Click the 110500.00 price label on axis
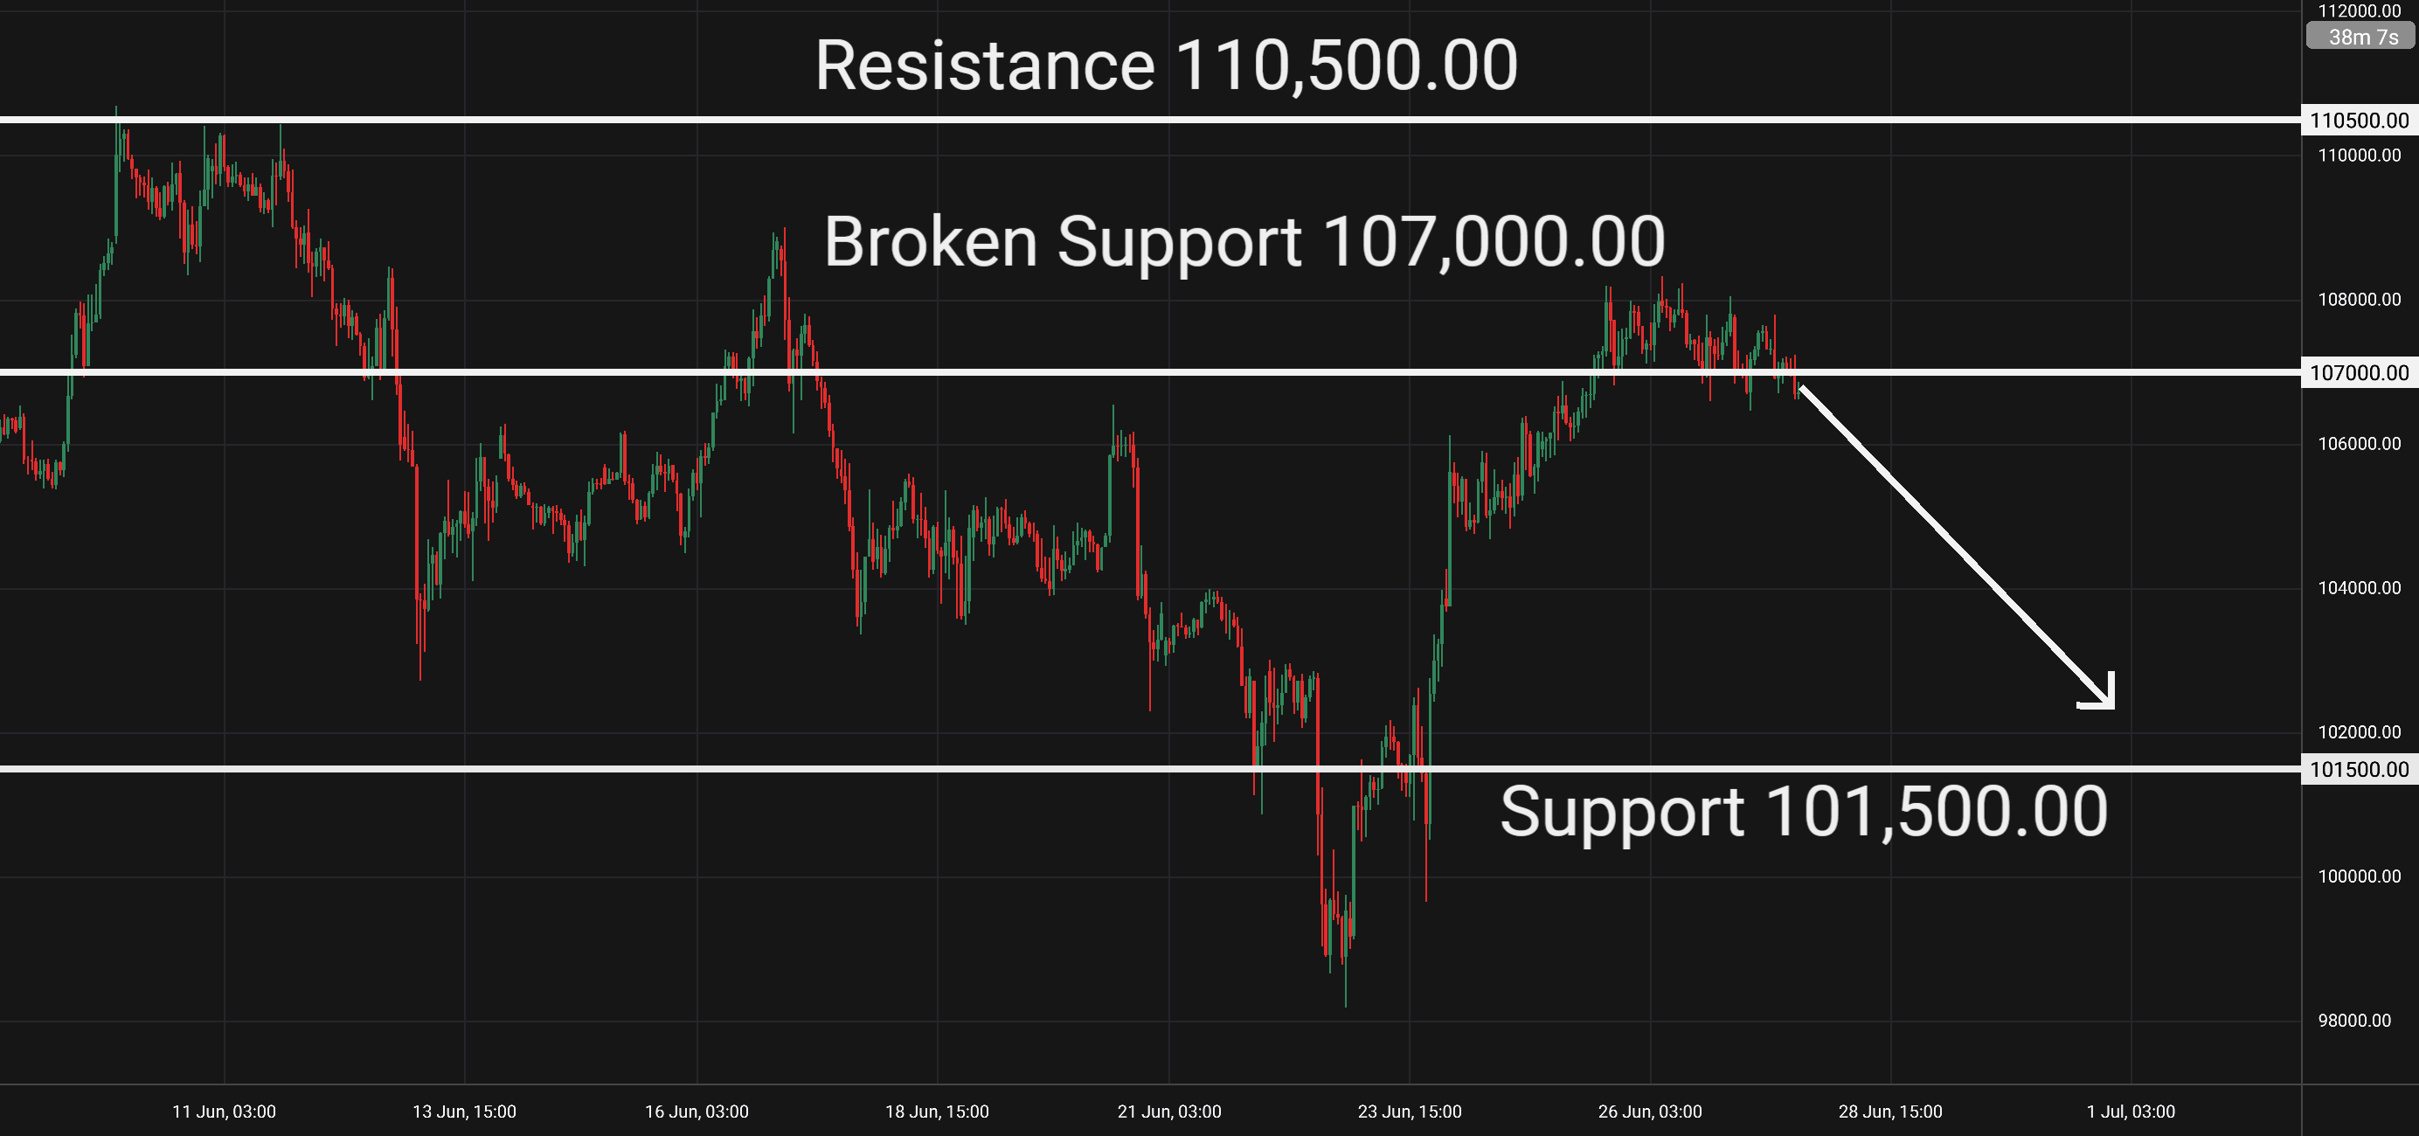 coord(2359,121)
